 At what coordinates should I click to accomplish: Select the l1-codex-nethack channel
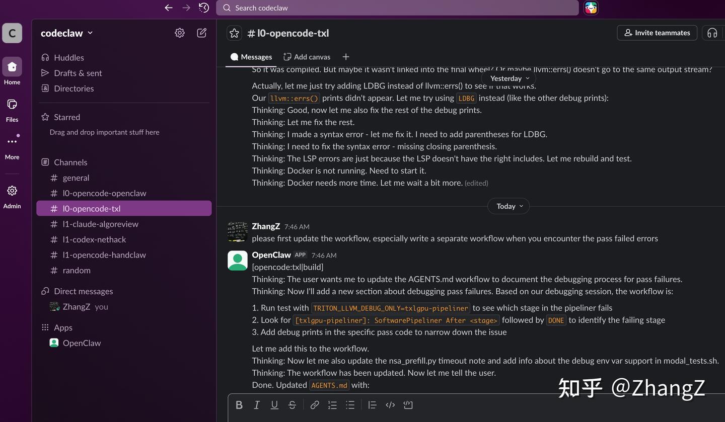[x=124, y=239]
